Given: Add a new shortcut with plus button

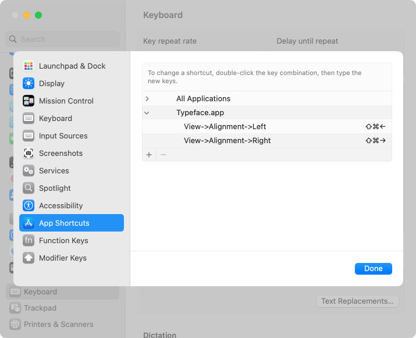Looking at the screenshot, I should click(149, 154).
